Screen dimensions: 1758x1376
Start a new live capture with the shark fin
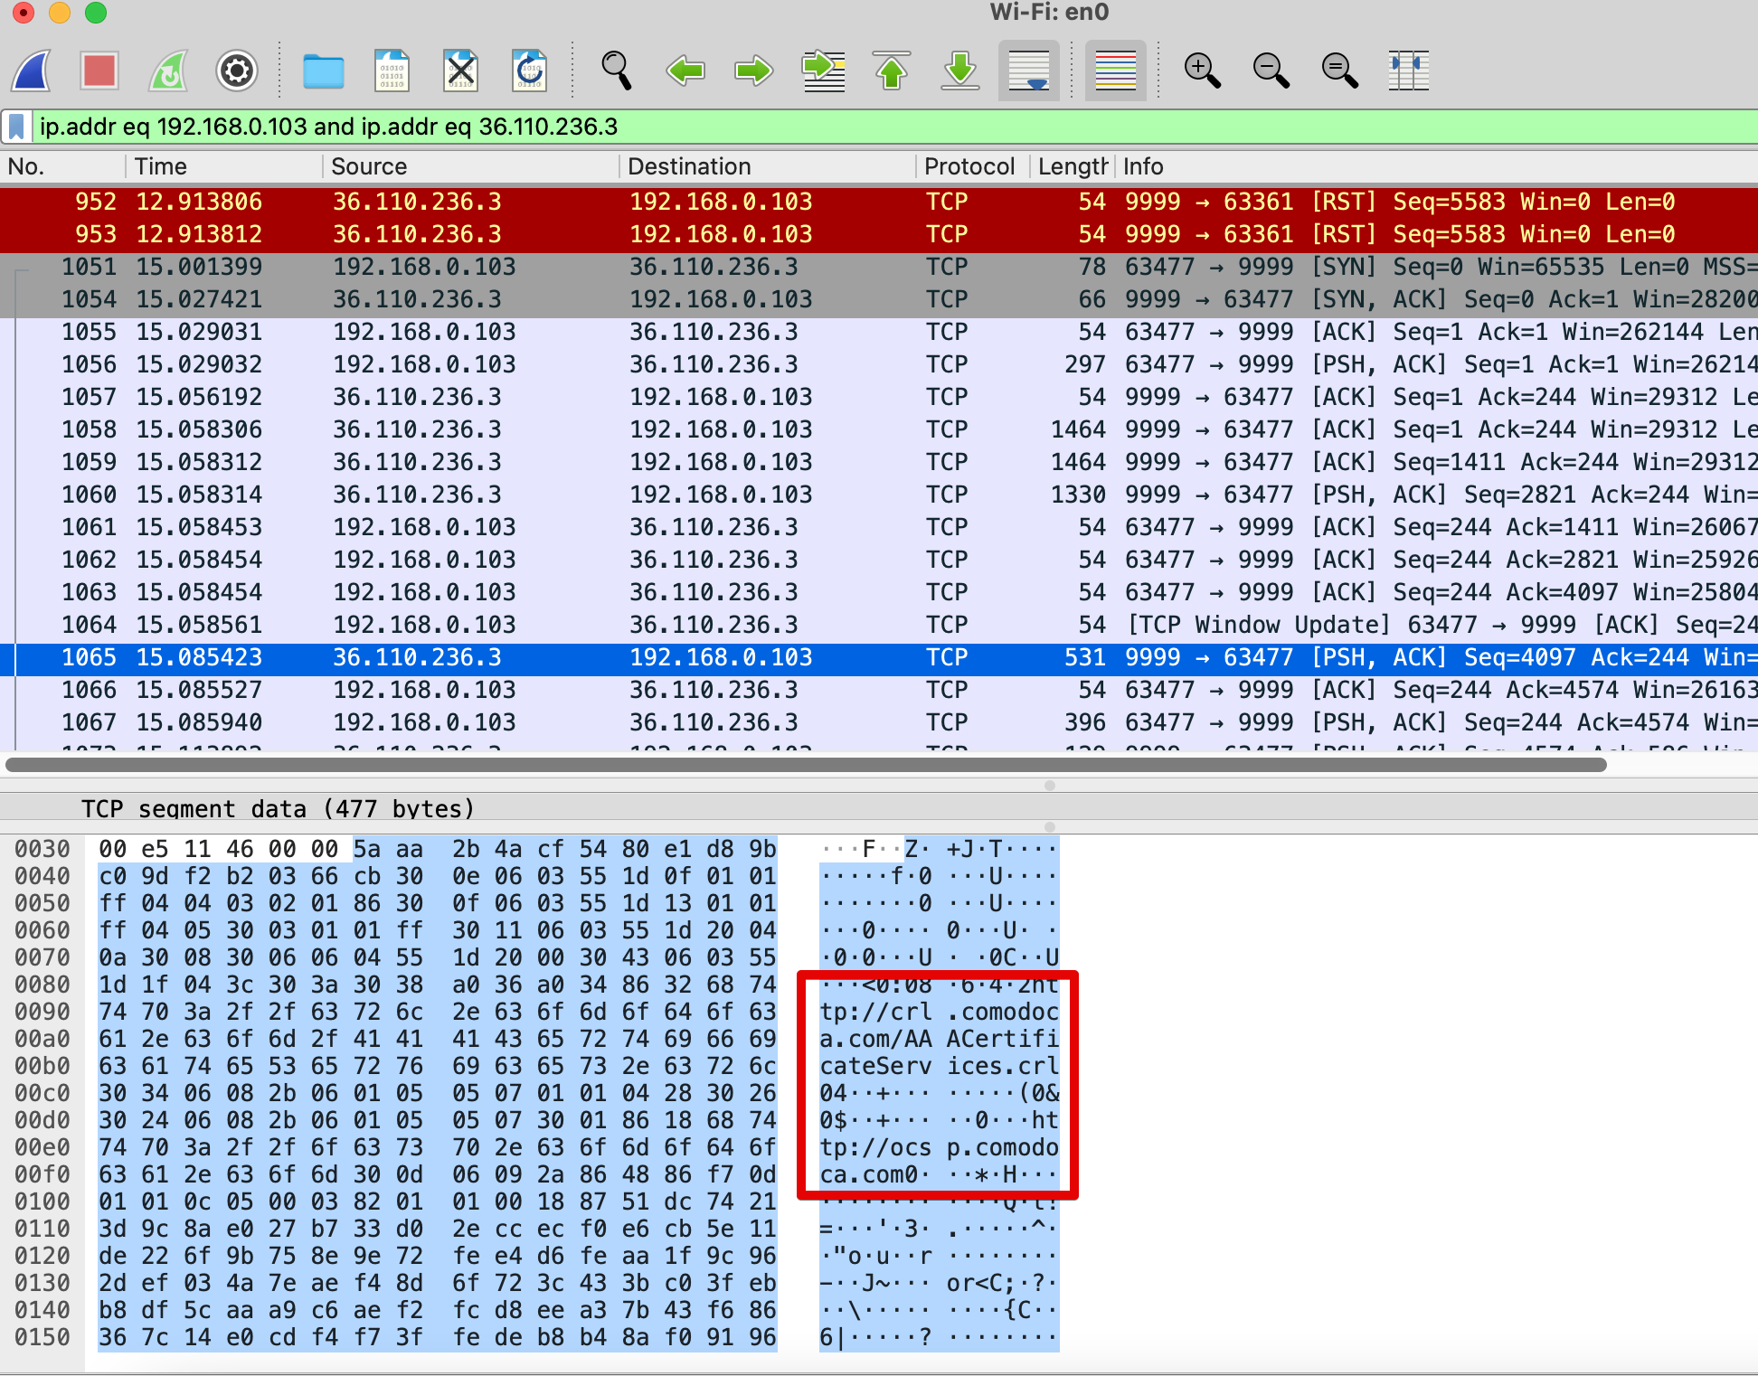(x=30, y=71)
